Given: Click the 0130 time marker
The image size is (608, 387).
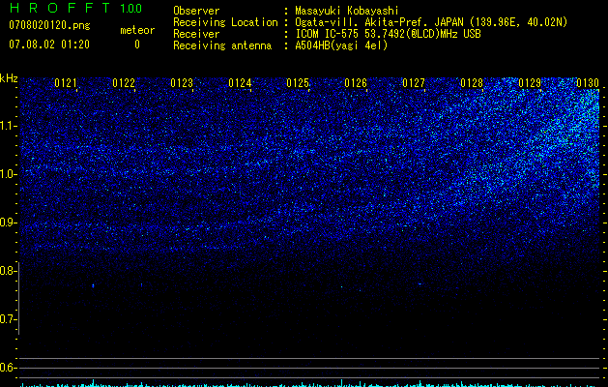Looking at the screenshot, I should click(588, 83).
